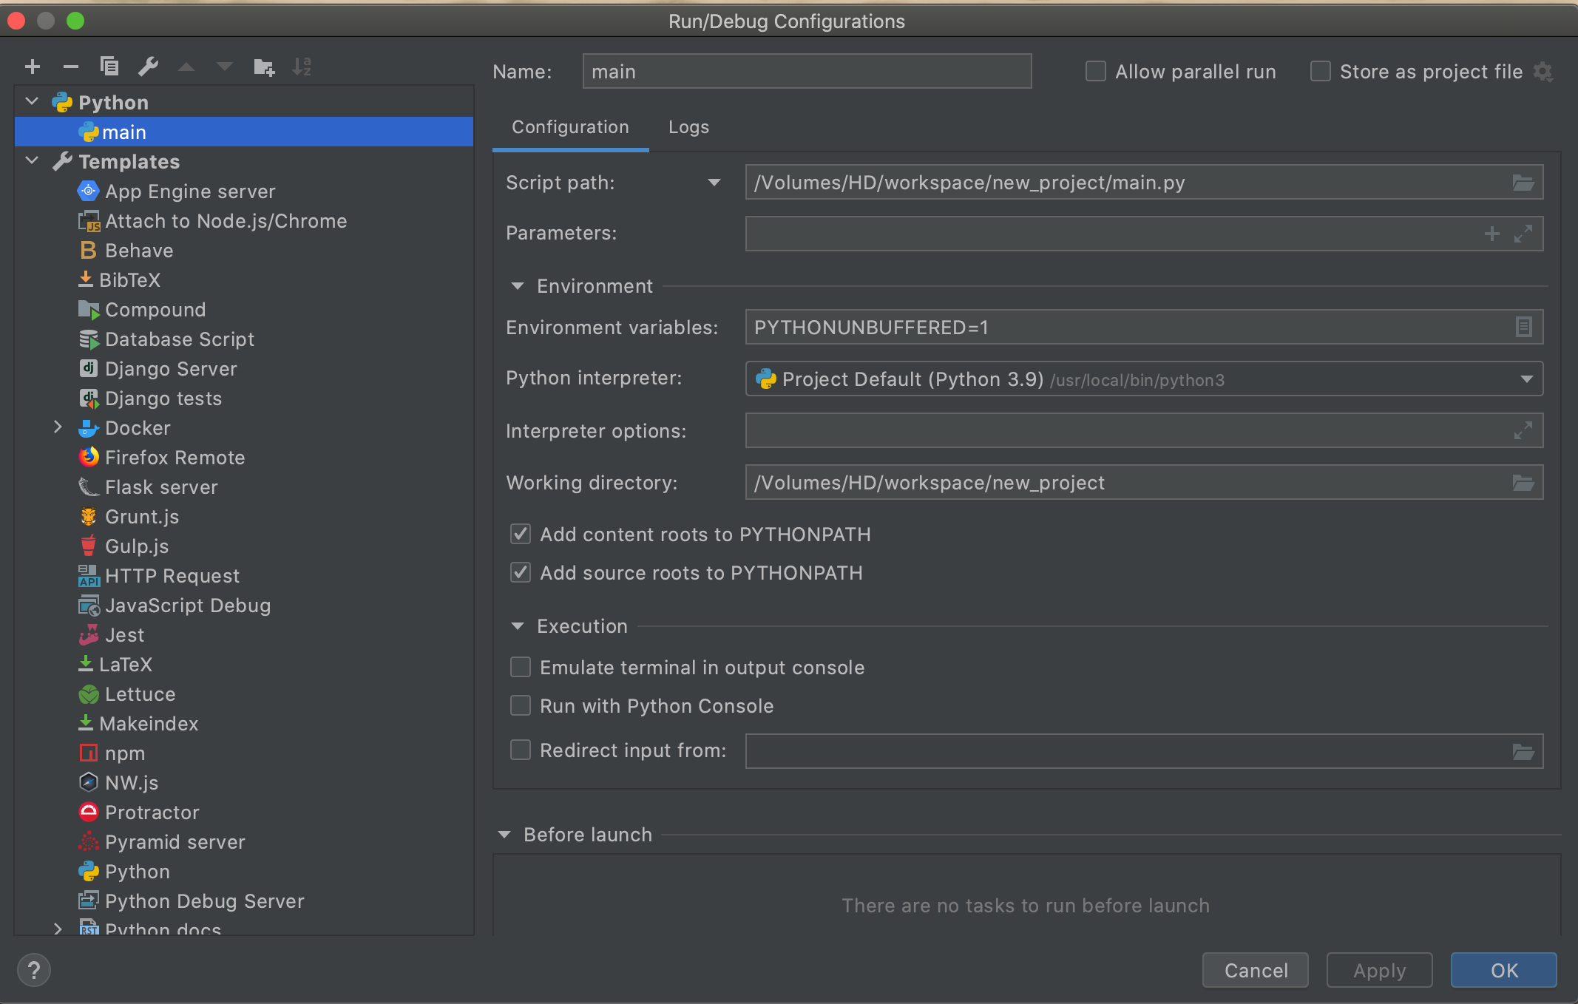Image resolution: width=1578 pixels, height=1004 pixels.
Task: Click the remove configuration minus icon
Action: (x=71, y=67)
